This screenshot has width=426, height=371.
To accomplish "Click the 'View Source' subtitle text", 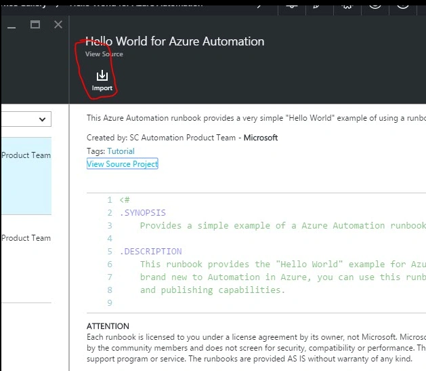I will [x=104, y=54].
